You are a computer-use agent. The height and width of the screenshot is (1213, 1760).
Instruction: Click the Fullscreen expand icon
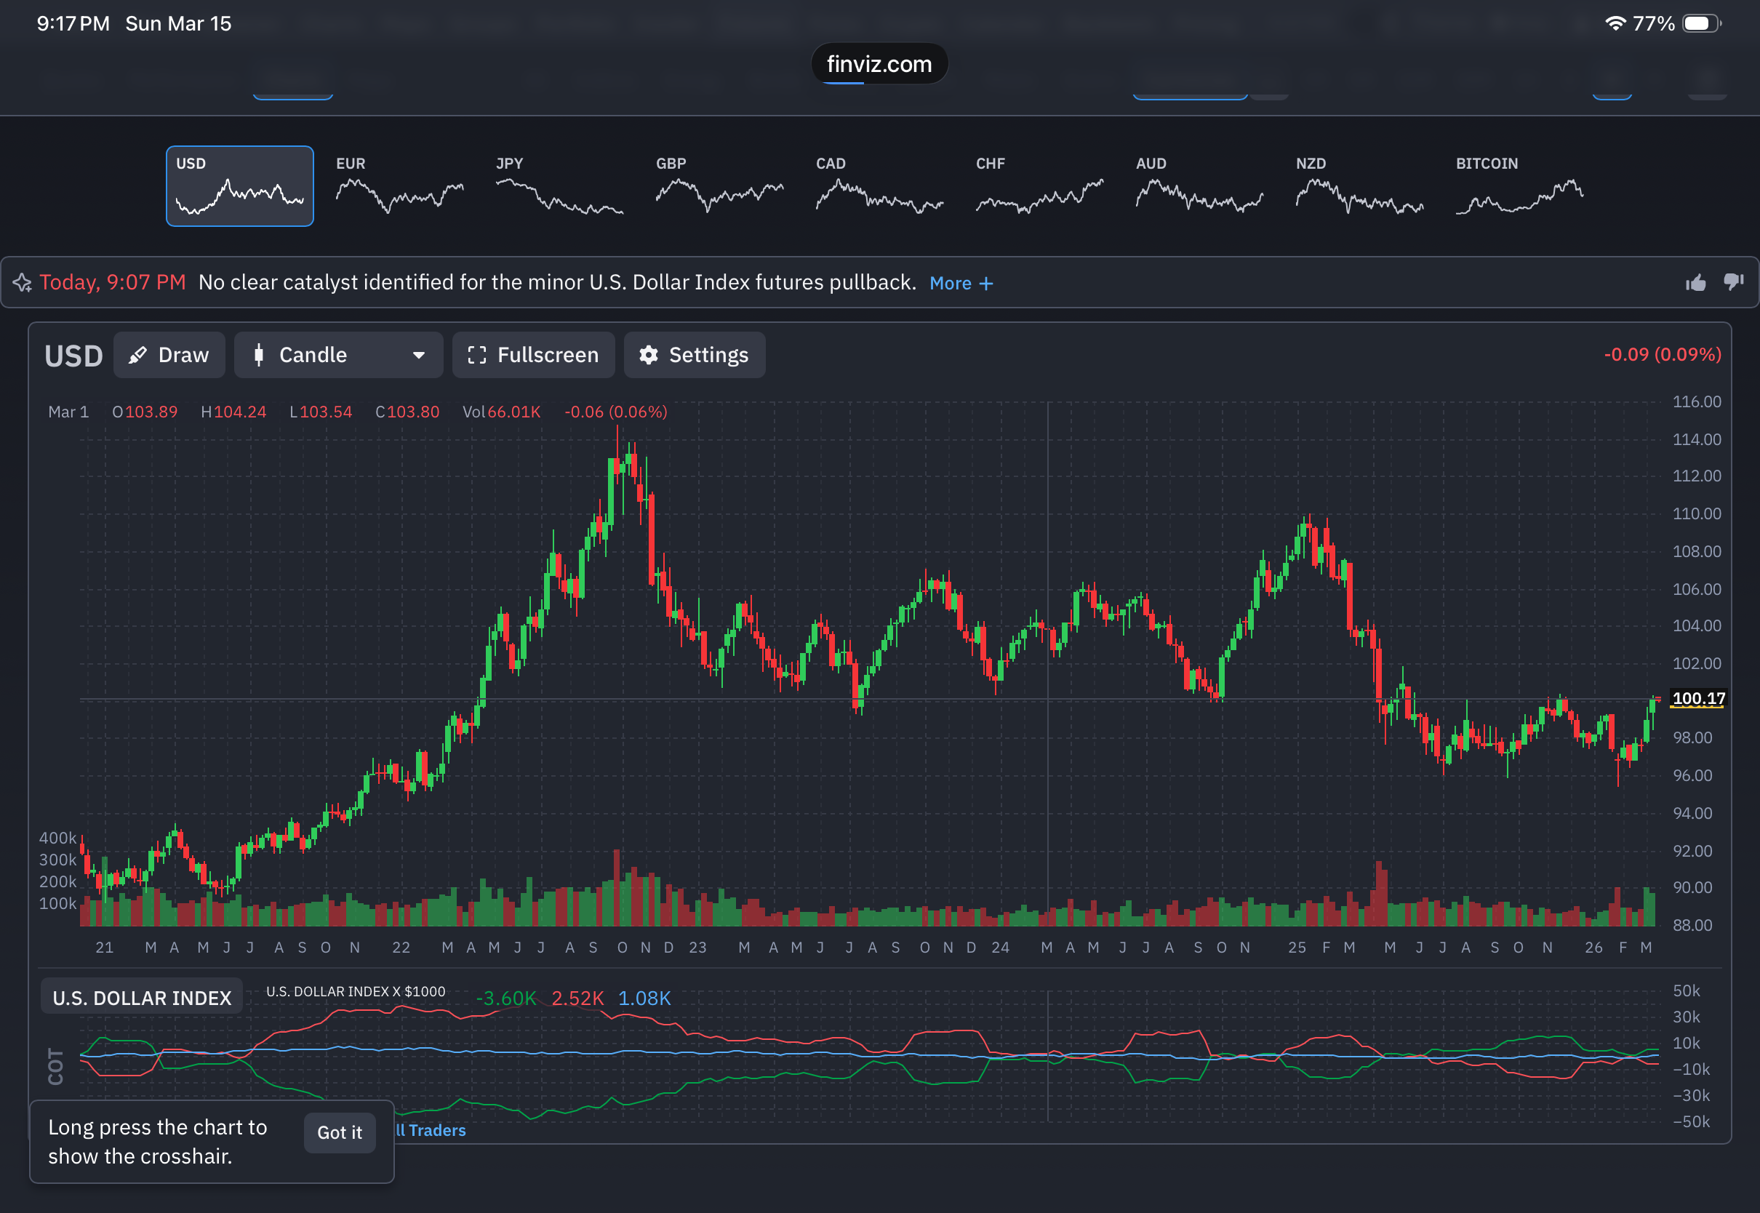476,355
